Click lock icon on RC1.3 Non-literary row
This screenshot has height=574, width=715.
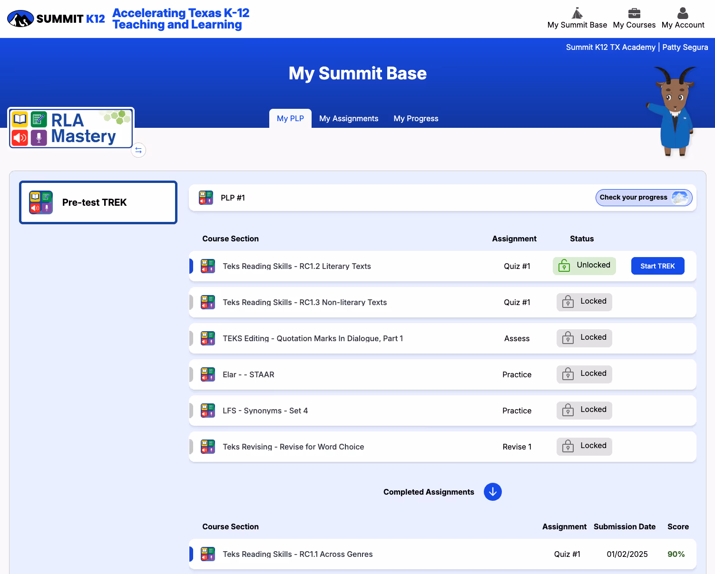(x=568, y=302)
